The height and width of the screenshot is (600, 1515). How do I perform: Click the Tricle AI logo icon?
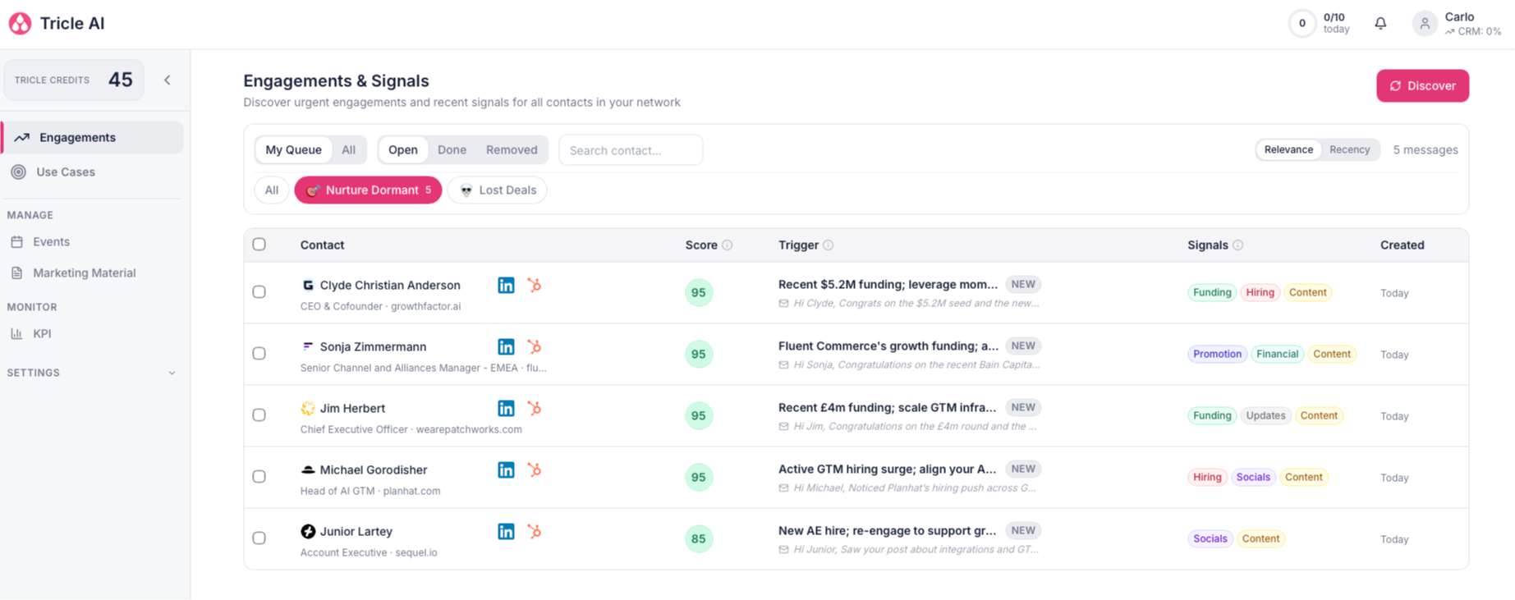[x=20, y=24]
